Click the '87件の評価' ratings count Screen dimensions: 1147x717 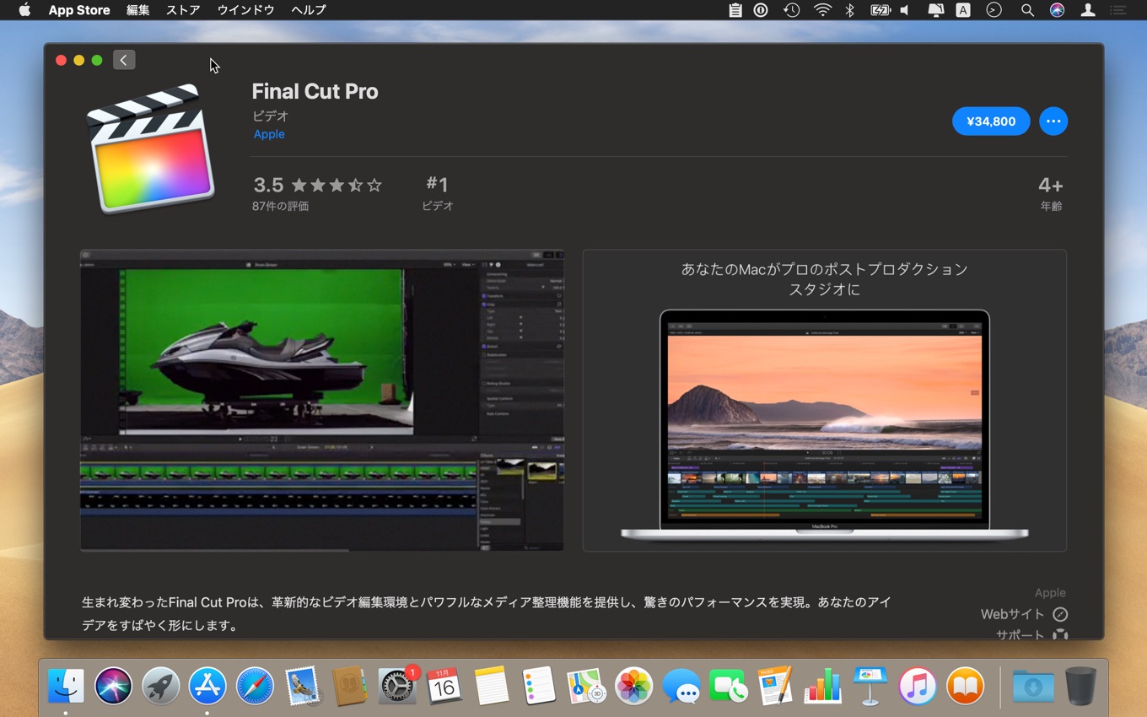point(280,206)
